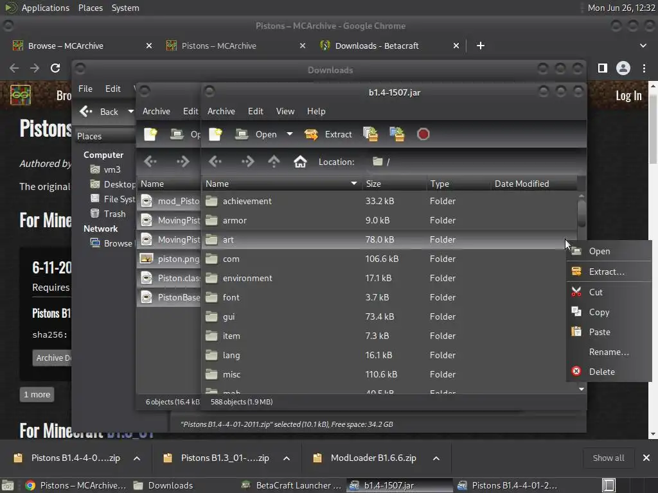Select the armor folder row

389,220
